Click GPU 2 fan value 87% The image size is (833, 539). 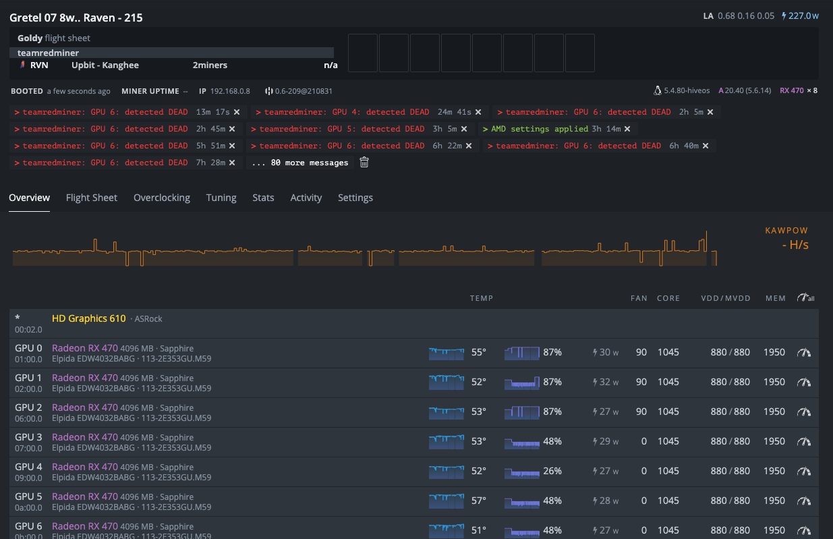[x=552, y=412]
